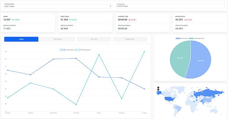Click previous period bounce rate 24.35%
This screenshot has height=119, width=228.
coord(179,29)
